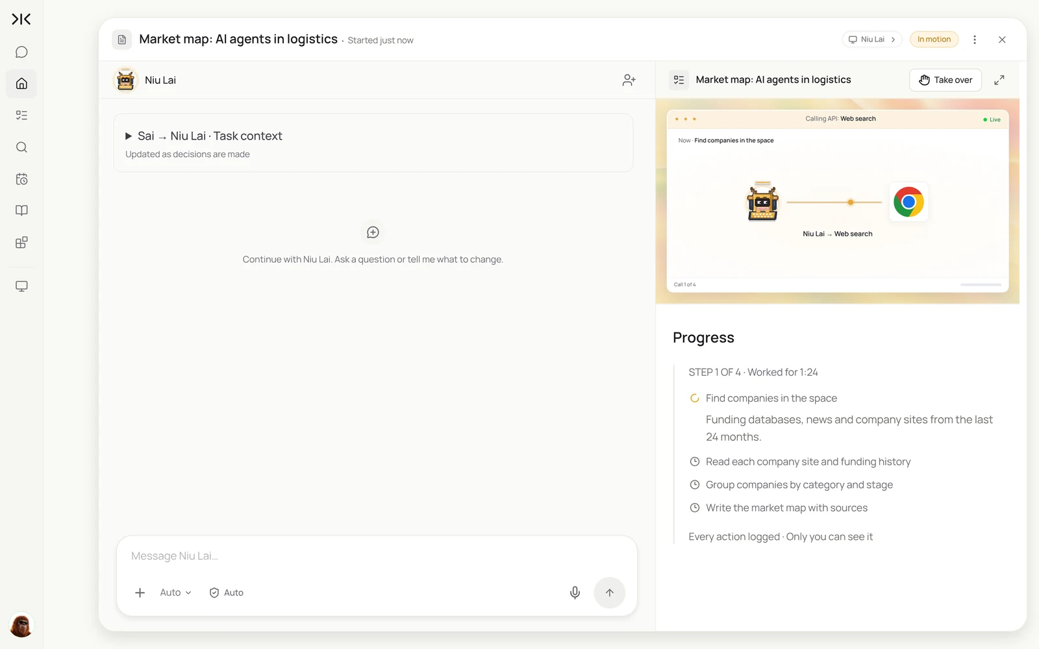1039x649 pixels.
Task: Open the user profile avatar
Action: tap(21, 626)
